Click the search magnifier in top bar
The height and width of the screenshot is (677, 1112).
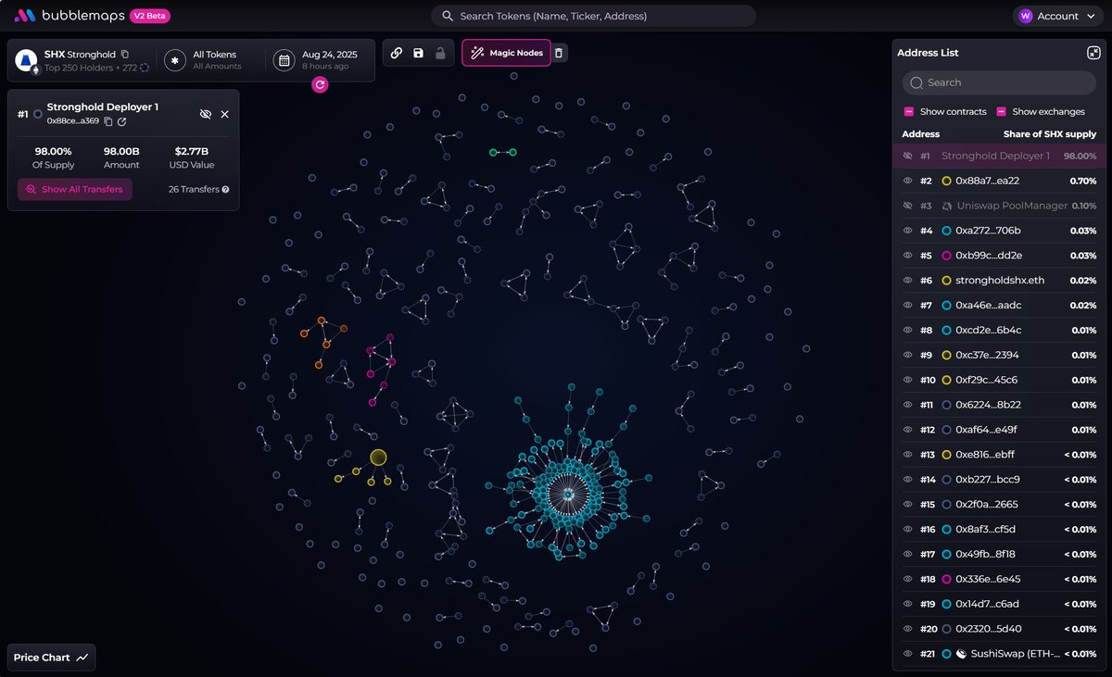pos(447,16)
